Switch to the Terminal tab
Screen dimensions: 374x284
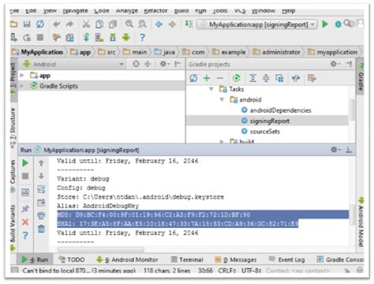(x=187, y=260)
